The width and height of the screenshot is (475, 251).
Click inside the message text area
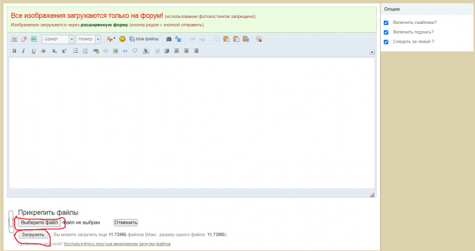(x=192, y=122)
